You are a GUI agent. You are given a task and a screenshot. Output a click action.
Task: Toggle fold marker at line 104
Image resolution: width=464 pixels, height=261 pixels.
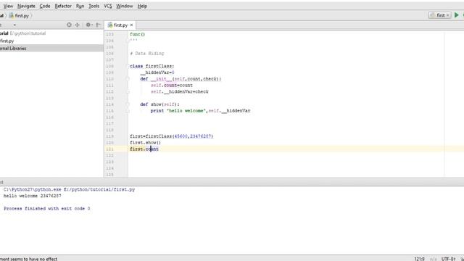pos(128,41)
